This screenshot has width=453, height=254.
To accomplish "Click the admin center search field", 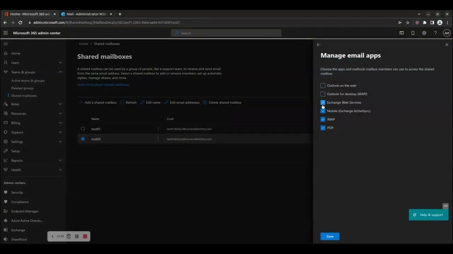I will (226, 33).
